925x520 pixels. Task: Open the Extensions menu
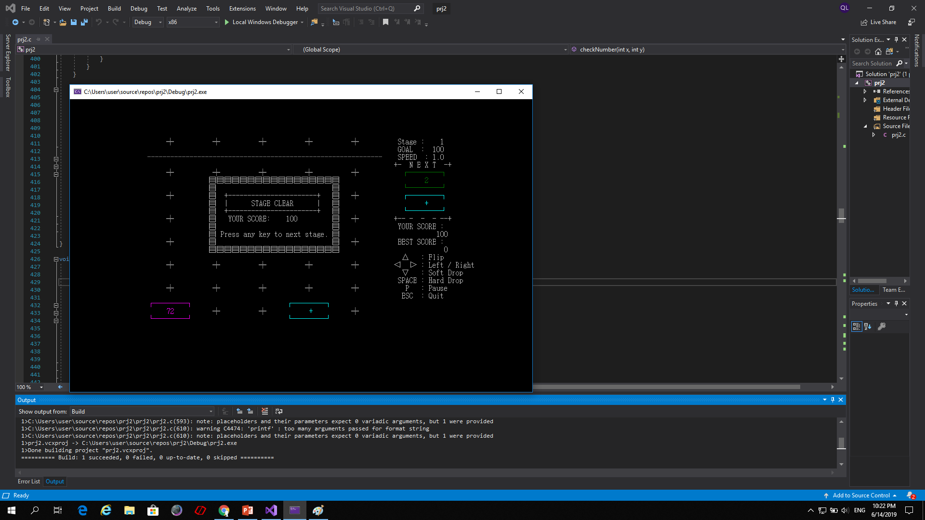[242, 8]
